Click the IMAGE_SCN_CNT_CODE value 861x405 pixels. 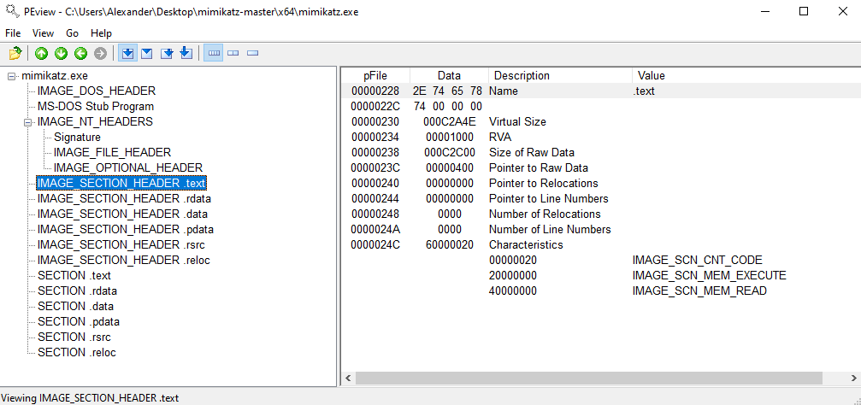pyautogui.click(x=698, y=260)
